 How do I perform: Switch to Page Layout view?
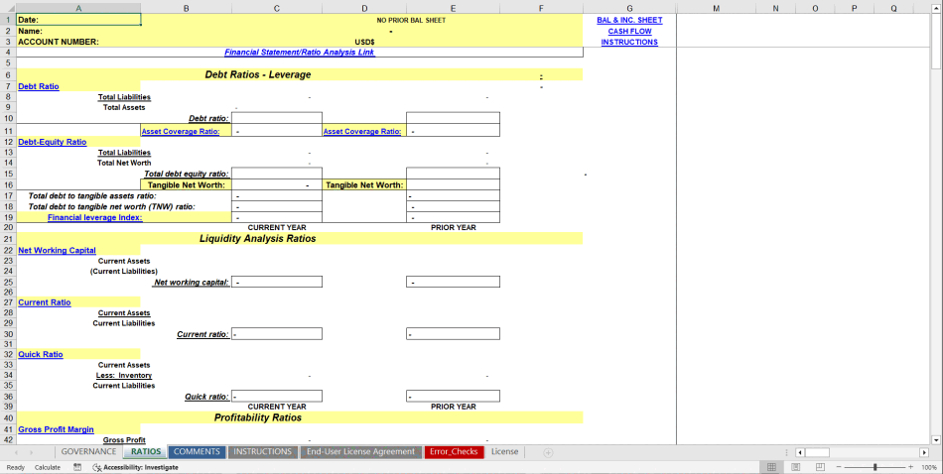pyautogui.click(x=793, y=467)
